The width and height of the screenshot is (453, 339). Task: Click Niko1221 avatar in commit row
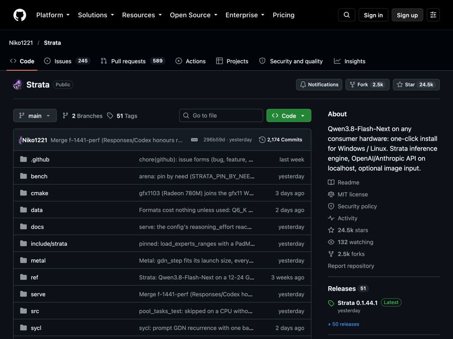pyautogui.click(x=20, y=140)
